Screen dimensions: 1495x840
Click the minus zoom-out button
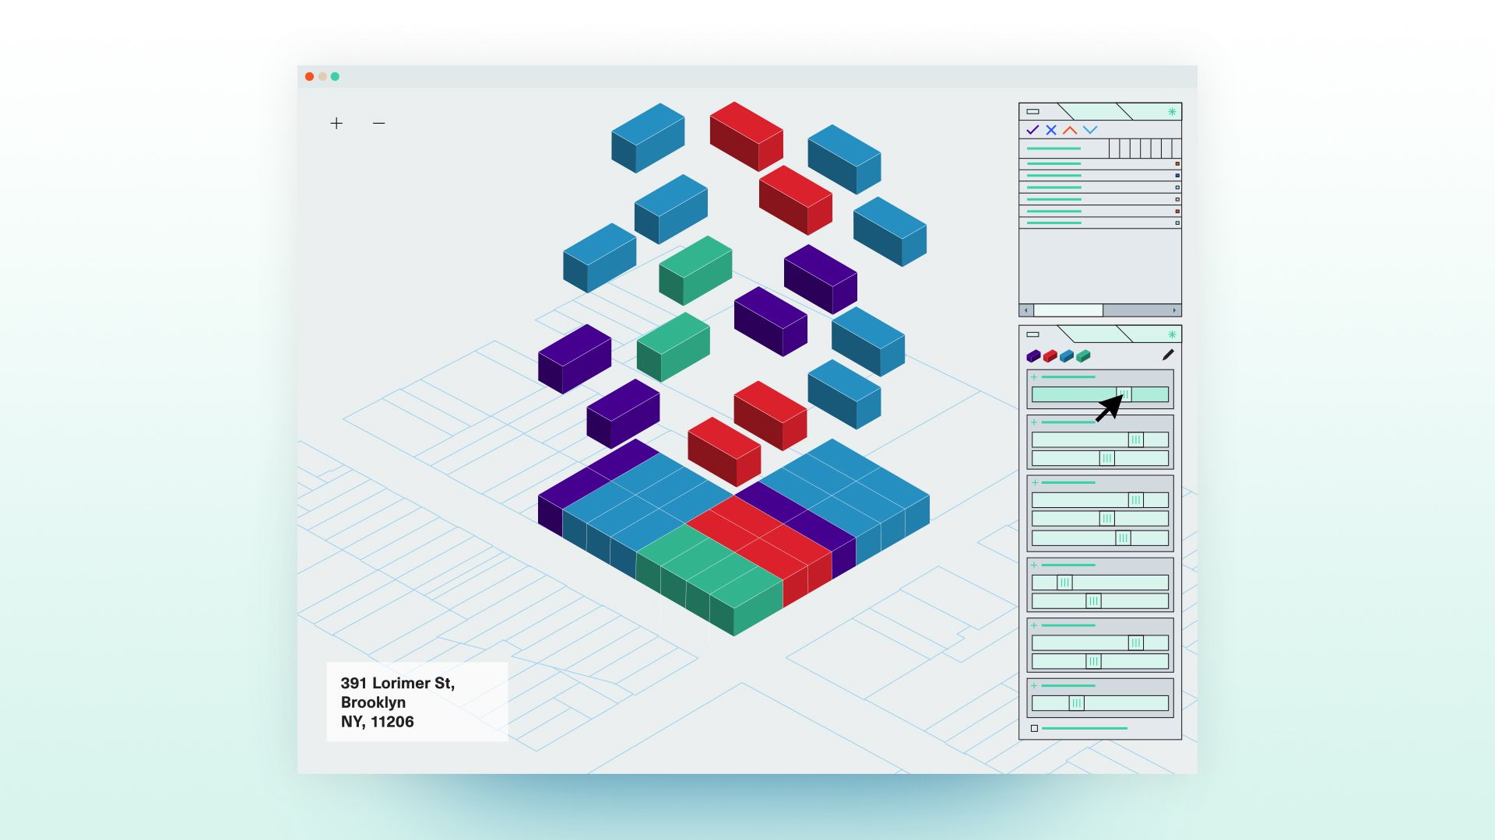pyautogui.click(x=378, y=123)
